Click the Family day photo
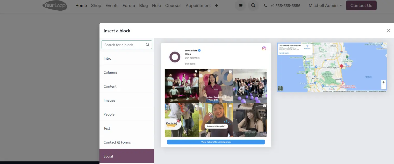Screen dimensions: 394x164 [x=182, y=120]
